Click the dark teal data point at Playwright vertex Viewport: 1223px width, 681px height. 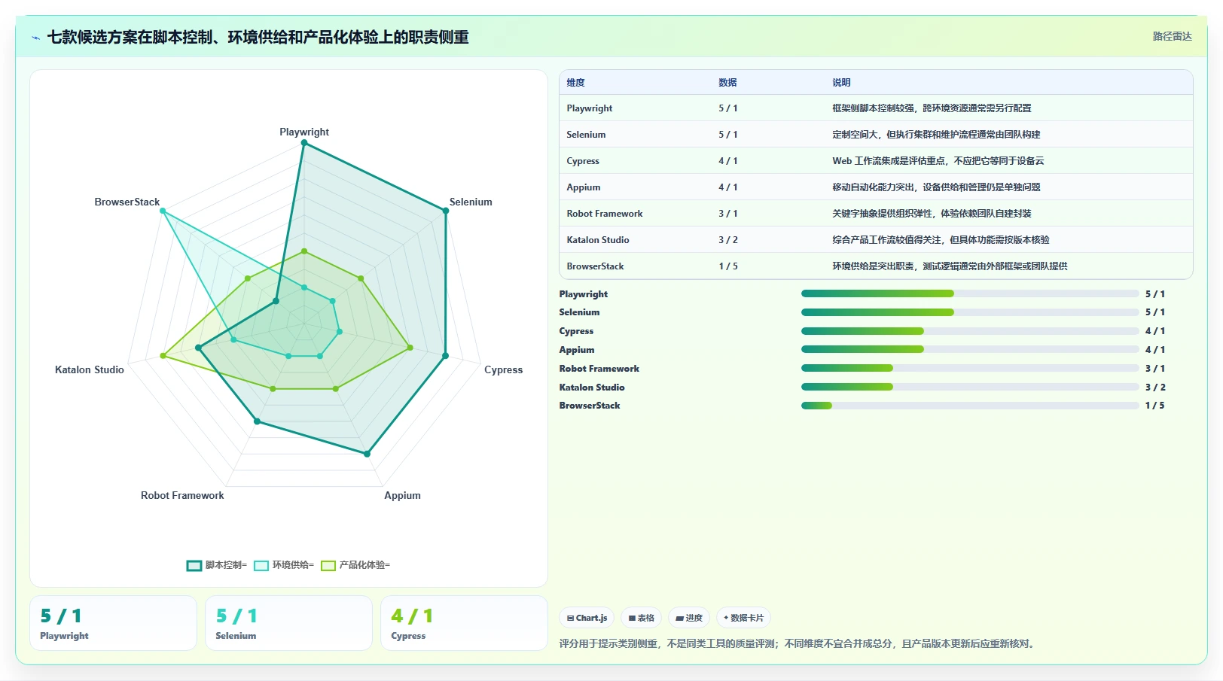(304, 144)
